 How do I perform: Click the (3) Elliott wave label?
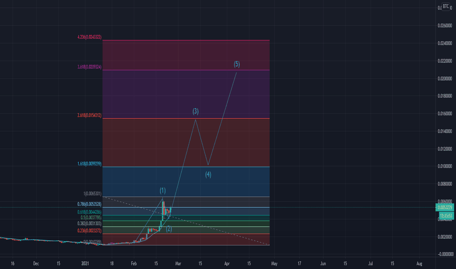(x=195, y=111)
